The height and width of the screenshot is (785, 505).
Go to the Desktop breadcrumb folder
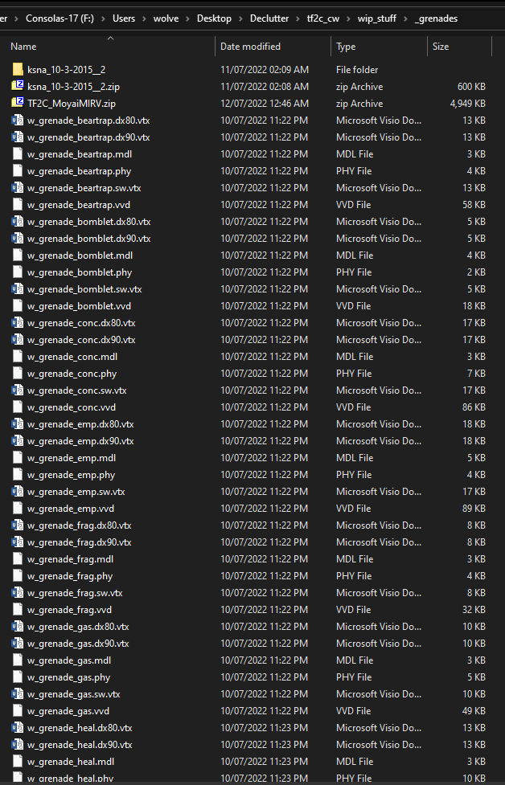[x=215, y=18]
